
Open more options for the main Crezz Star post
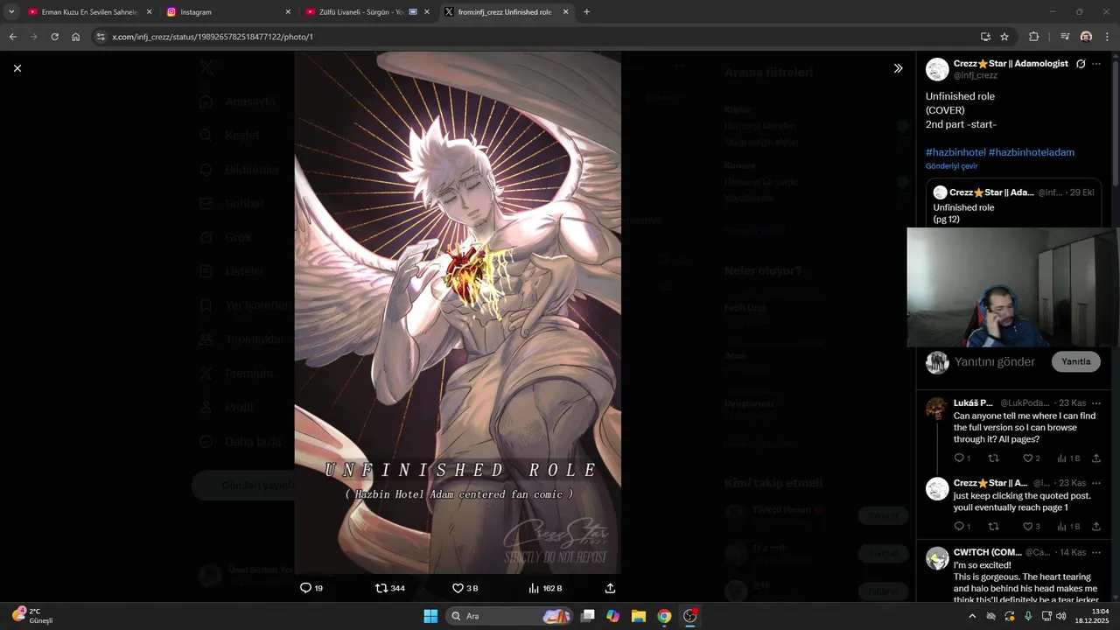1096,64
